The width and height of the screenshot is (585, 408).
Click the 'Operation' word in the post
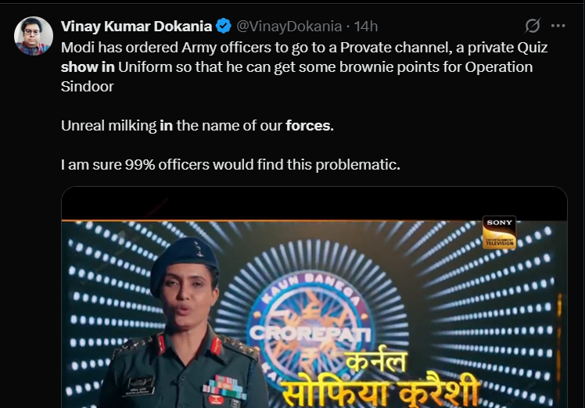pos(499,67)
